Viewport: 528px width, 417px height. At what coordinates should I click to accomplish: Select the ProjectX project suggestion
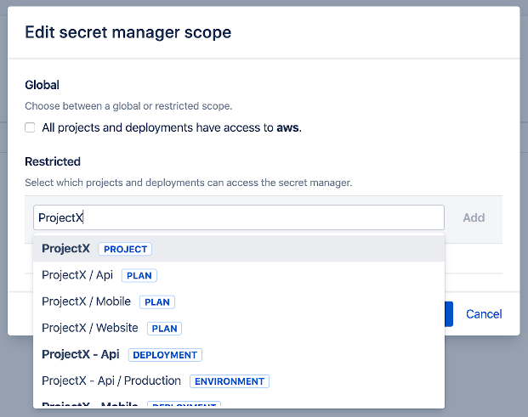(239, 249)
